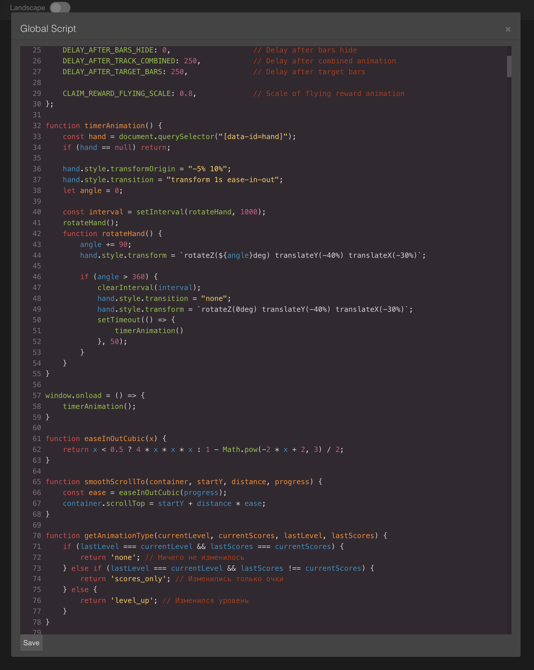Screen dimensions: 534x670
Task: Click the 'rotateZ(0deg)' transform line
Action: click(x=255, y=309)
